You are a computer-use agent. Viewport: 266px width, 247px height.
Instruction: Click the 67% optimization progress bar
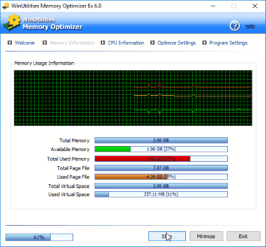[x=39, y=237]
